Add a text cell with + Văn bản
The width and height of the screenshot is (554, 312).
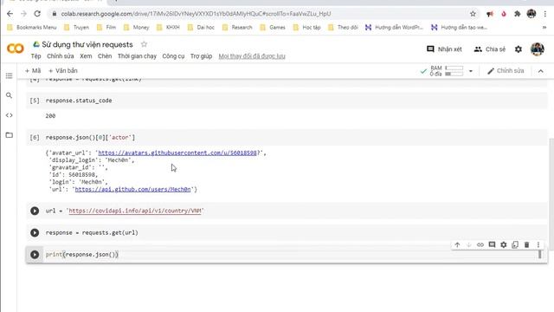coord(62,71)
